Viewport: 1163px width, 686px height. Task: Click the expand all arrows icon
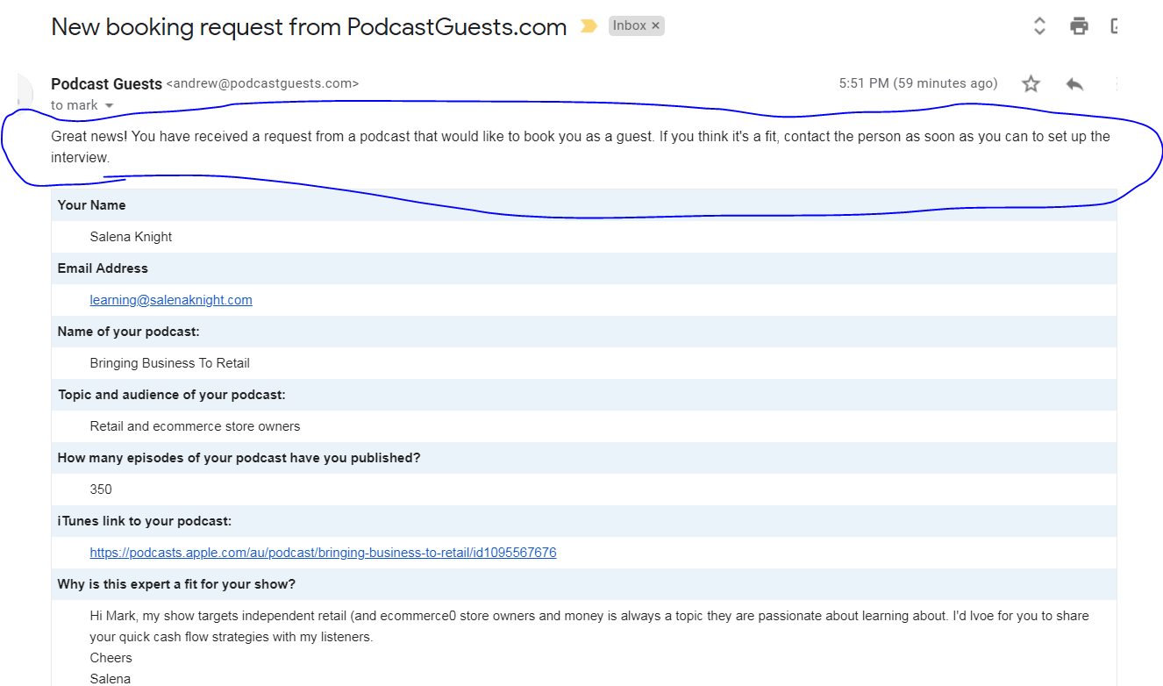pyautogui.click(x=1039, y=26)
